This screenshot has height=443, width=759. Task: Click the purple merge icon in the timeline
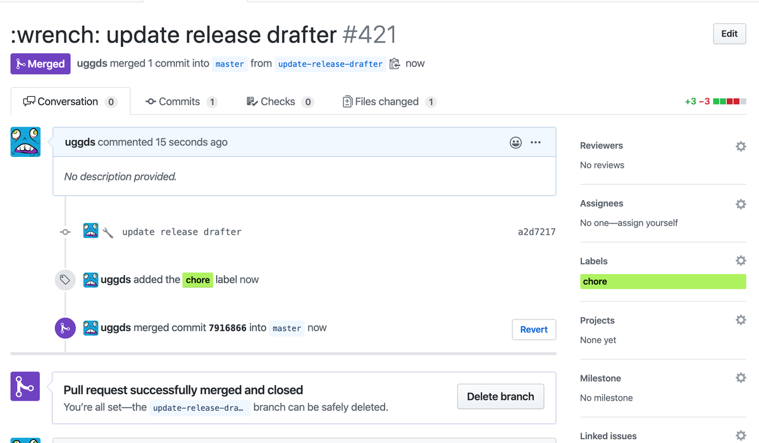pos(65,328)
